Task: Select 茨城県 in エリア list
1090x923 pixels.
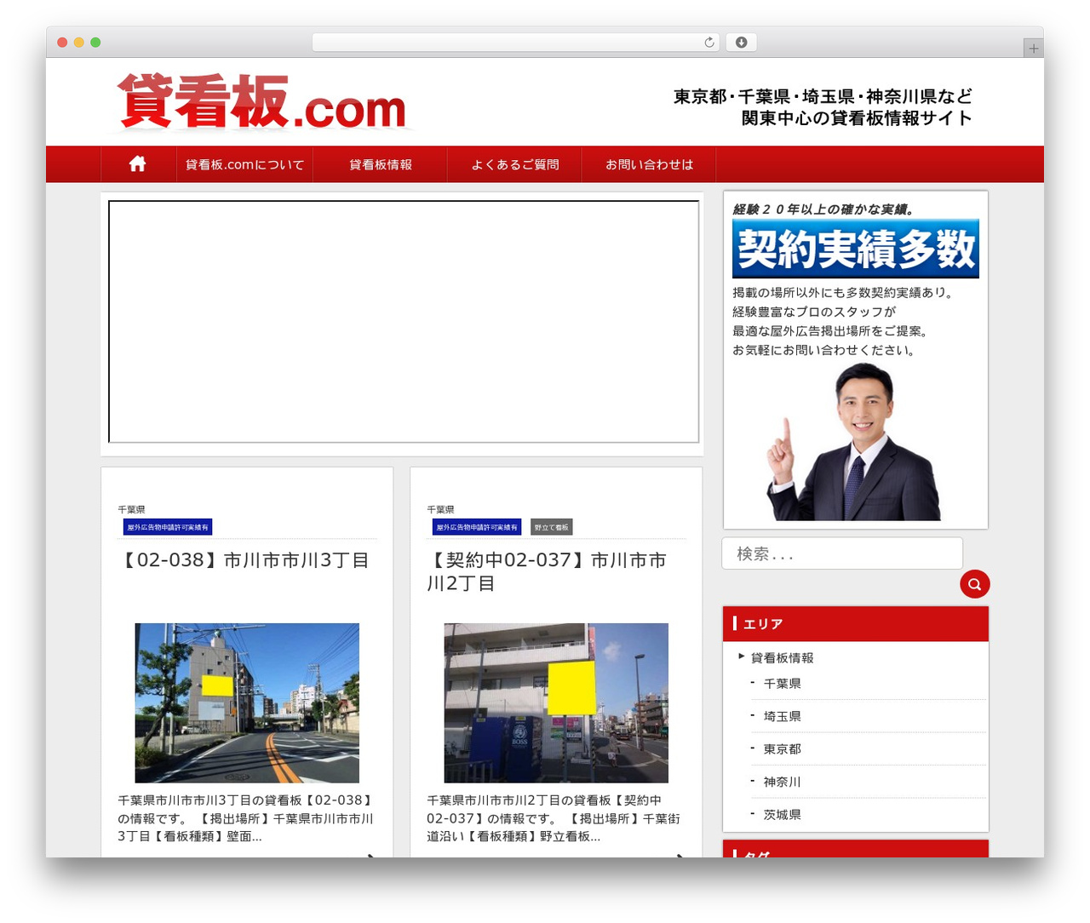Action: click(782, 814)
